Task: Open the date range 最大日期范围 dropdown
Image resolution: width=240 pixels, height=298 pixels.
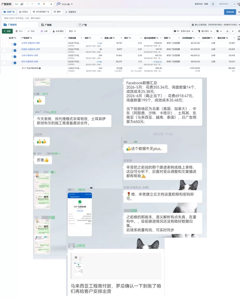Action: coord(215,25)
